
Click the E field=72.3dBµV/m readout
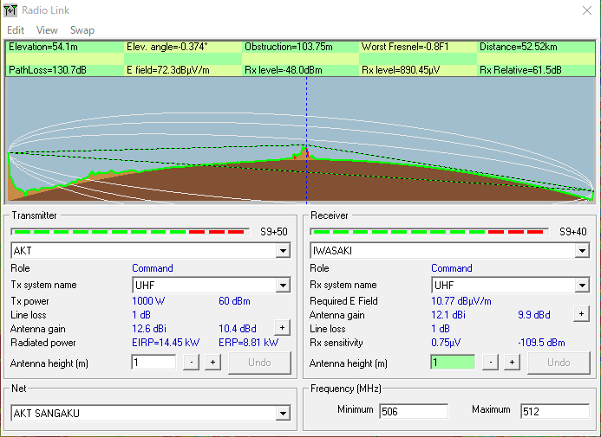[x=168, y=70]
